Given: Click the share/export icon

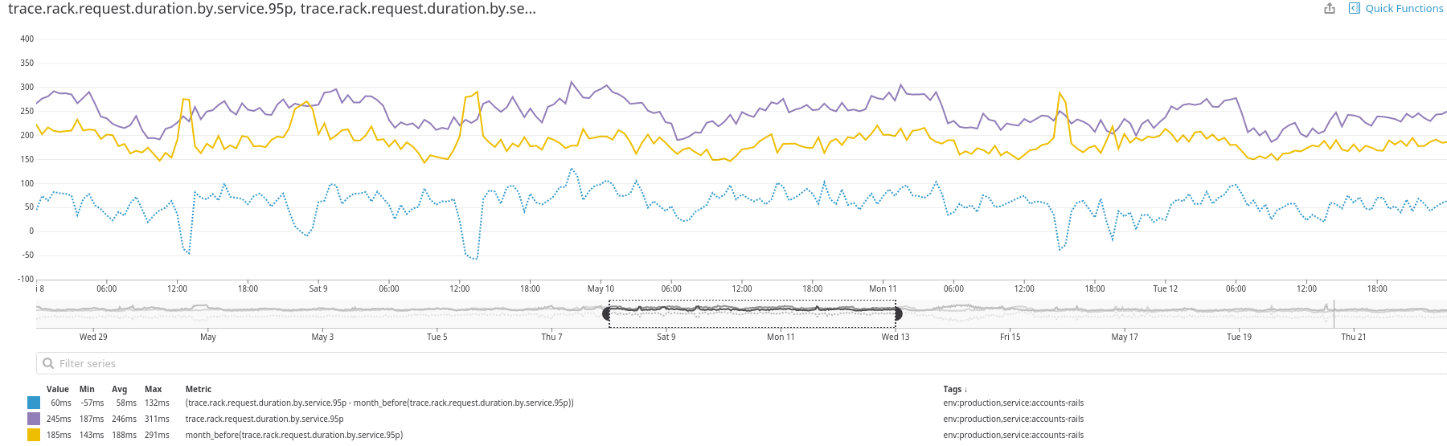Looking at the screenshot, I should [x=1330, y=8].
